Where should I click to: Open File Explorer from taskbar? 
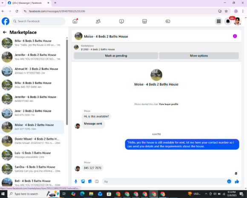(91, 194)
